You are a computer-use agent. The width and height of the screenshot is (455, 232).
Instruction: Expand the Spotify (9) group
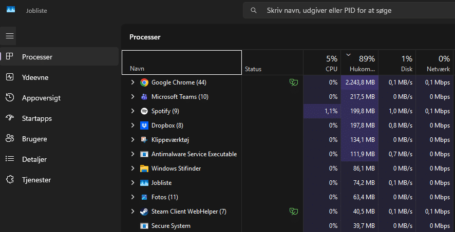coord(132,111)
